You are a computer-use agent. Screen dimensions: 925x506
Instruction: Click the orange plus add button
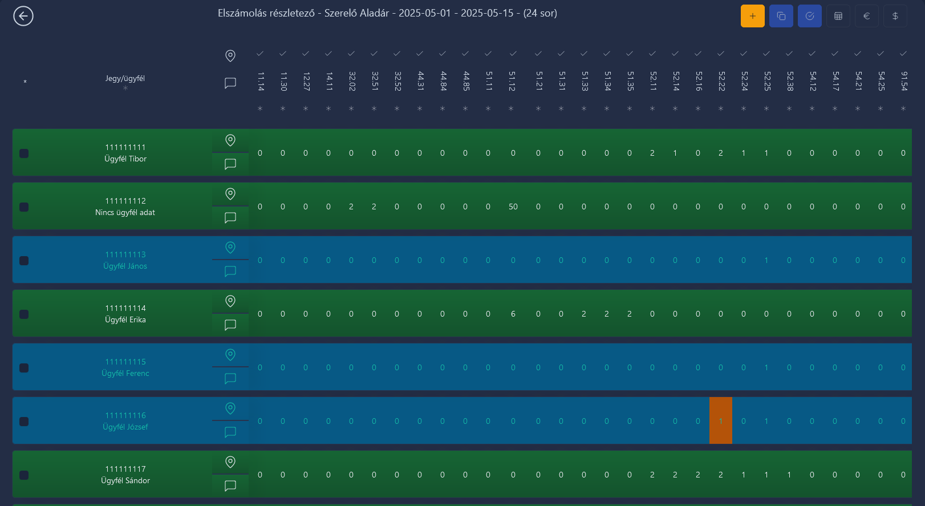pyautogui.click(x=753, y=16)
